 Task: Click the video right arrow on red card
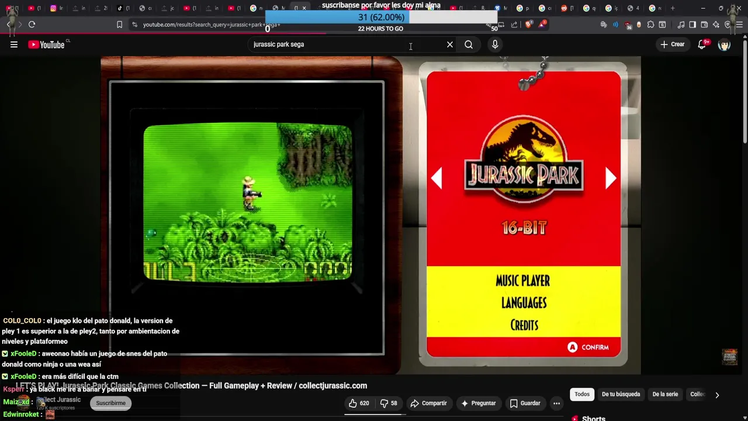[x=611, y=178]
